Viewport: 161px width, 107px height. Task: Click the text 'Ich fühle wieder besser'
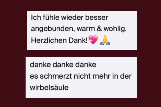coord(69,17)
